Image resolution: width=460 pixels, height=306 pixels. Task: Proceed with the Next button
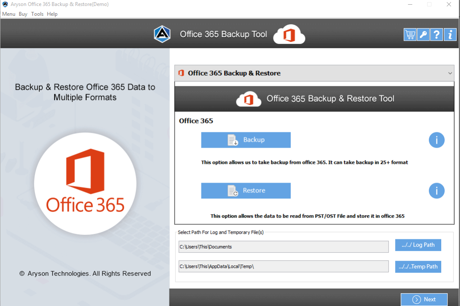click(x=424, y=300)
